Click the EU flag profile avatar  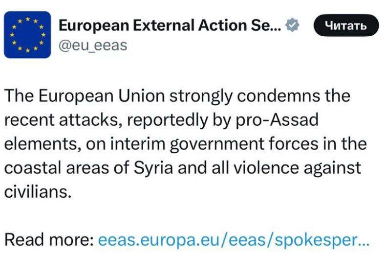(x=27, y=34)
